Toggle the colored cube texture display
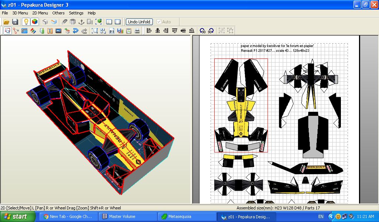379x222 pixels. tap(35, 22)
